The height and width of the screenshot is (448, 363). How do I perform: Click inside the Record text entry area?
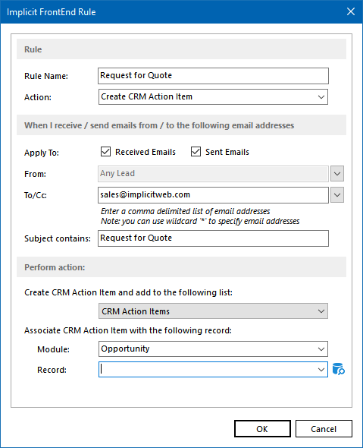207,370
